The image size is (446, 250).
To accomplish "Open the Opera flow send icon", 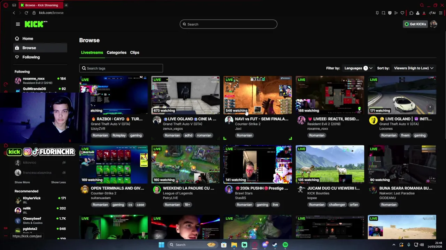I will [396, 13].
